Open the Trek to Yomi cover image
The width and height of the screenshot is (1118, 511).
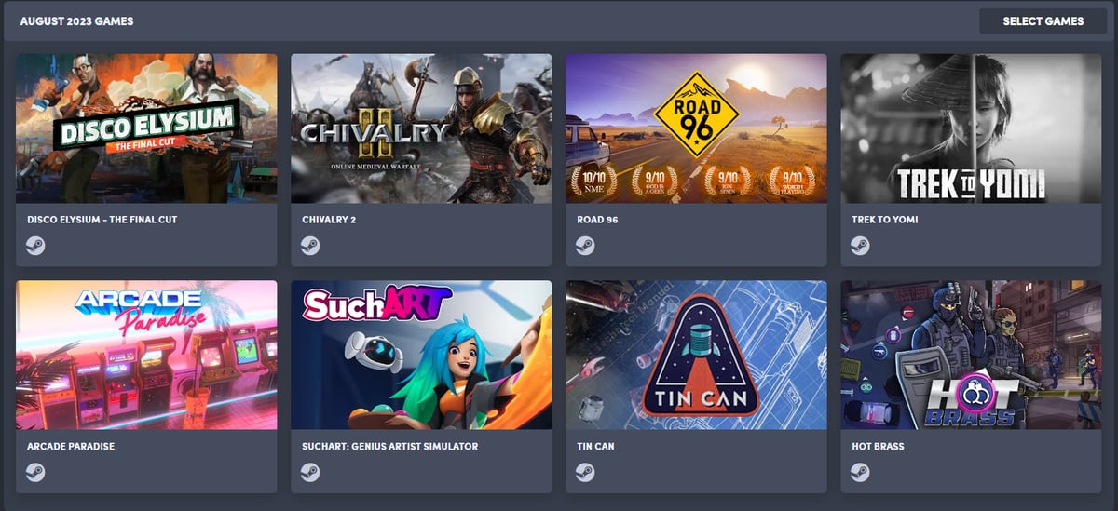click(971, 128)
